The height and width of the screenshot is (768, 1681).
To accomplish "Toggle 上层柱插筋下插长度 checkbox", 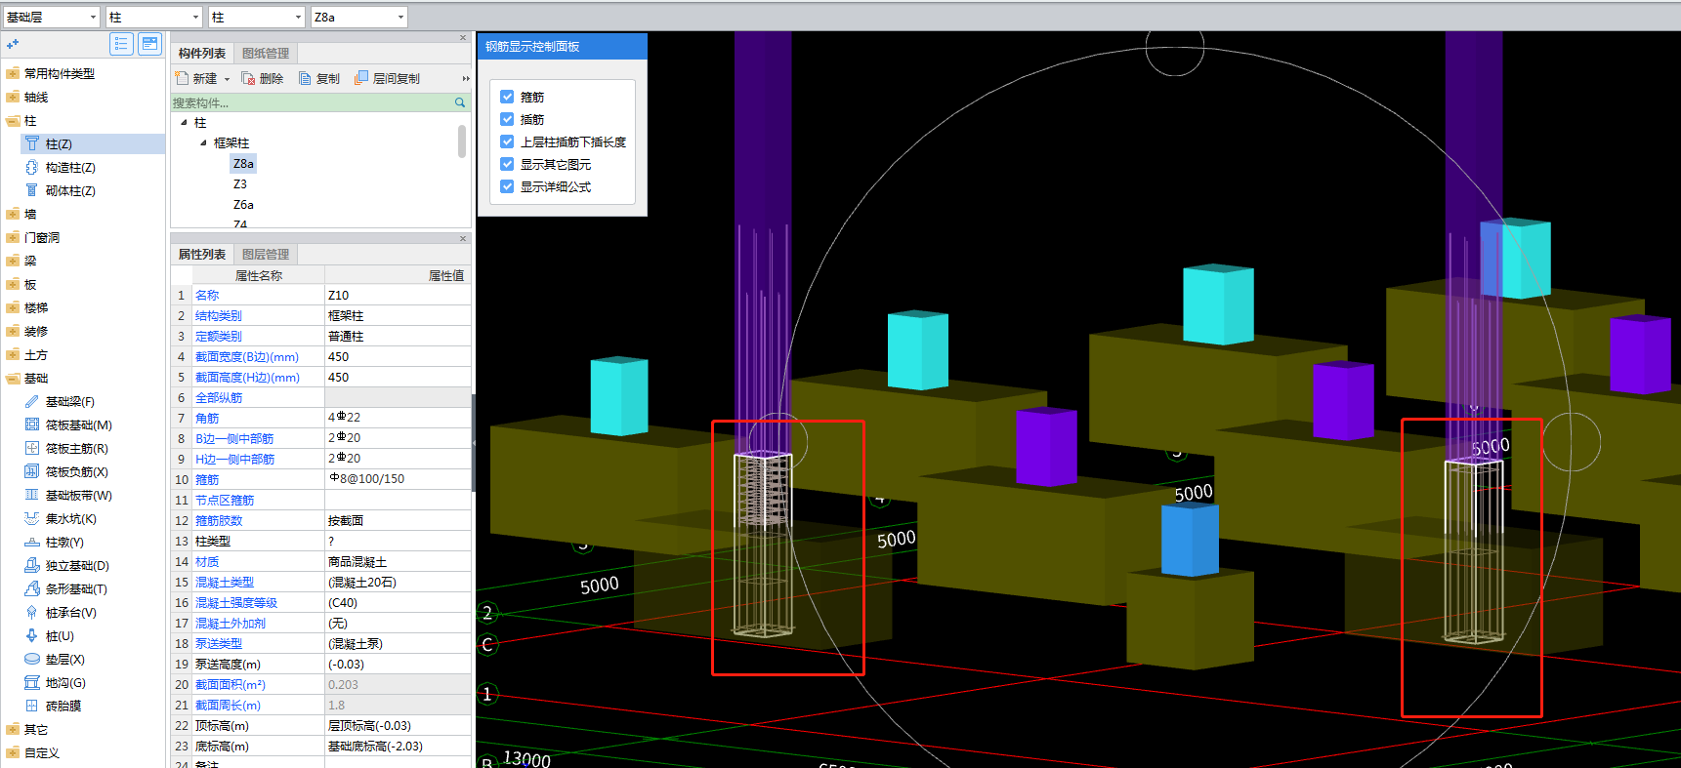I will pos(507,141).
